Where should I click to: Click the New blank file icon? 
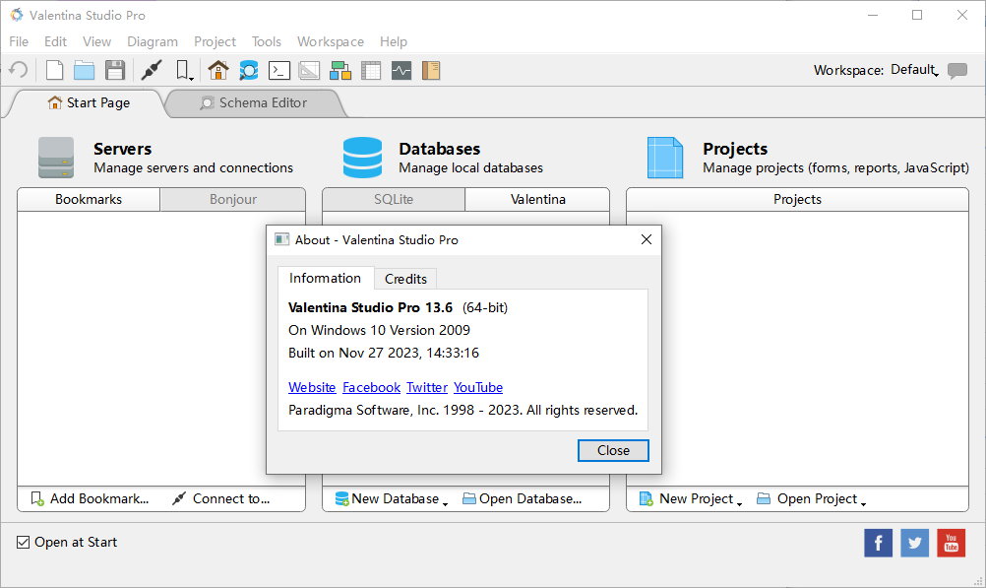(x=54, y=70)
